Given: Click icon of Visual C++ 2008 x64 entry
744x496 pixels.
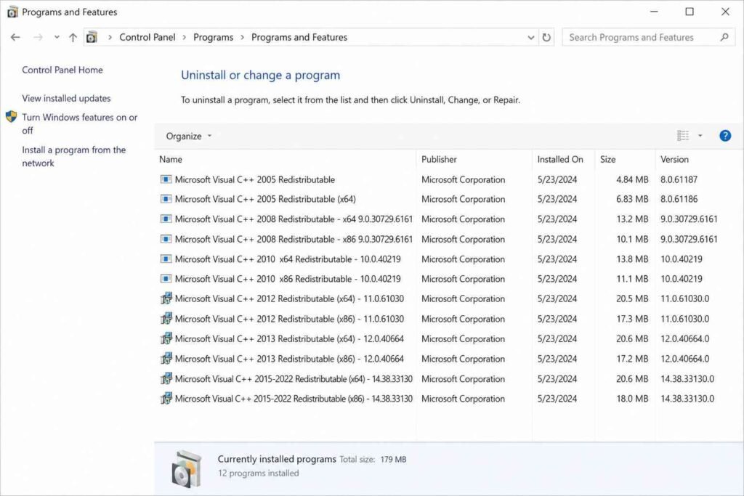Looking at the screenshot, I should [x=166, y=219].
